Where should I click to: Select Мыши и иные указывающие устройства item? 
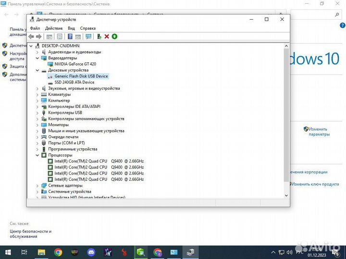[86, 131]
